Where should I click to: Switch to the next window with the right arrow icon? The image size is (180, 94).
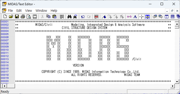pos(161,17)
